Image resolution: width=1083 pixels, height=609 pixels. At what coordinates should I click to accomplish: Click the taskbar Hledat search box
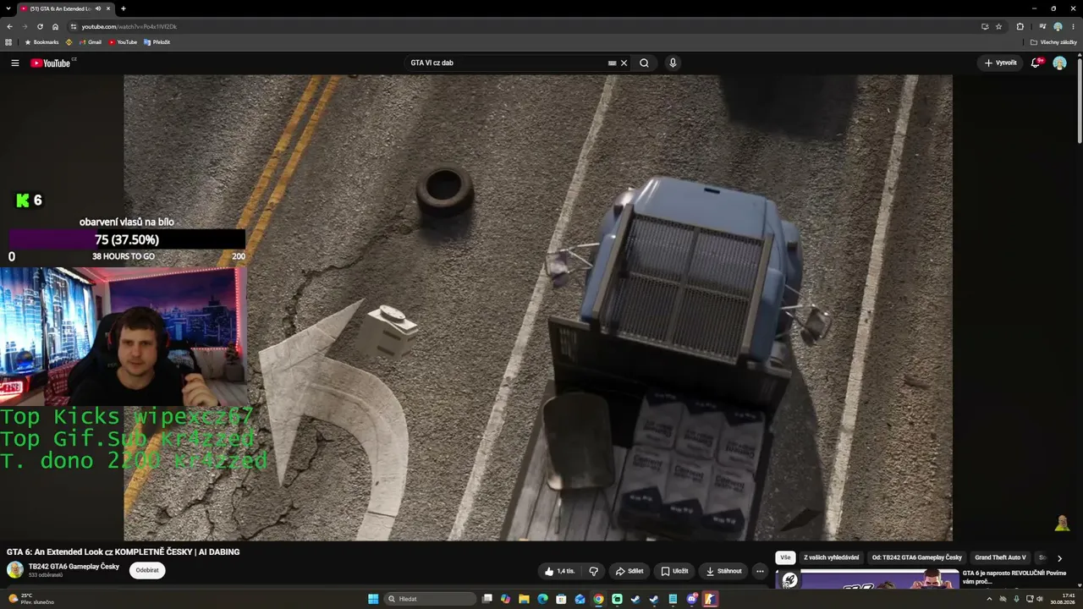pos(430,599)
